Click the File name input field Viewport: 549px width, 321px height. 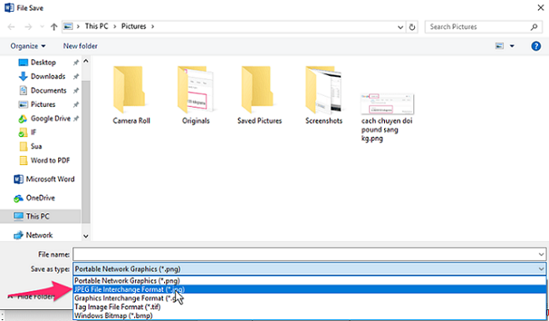coord(310,254)
